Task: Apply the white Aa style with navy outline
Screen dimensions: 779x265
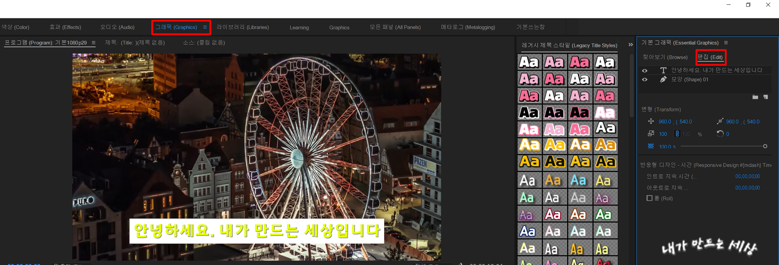Action: (x=529, y=231)
